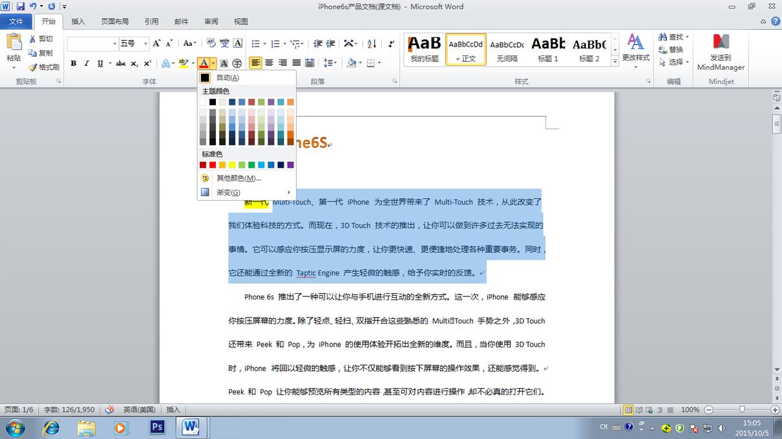Toggle Underline formatting
Screen dimensions: 782x439
100,63
